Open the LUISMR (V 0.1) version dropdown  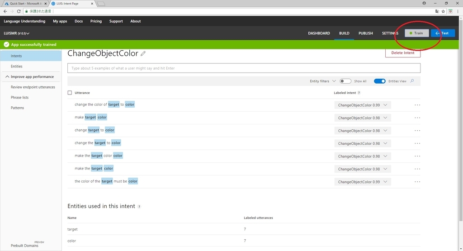point(17,33)
